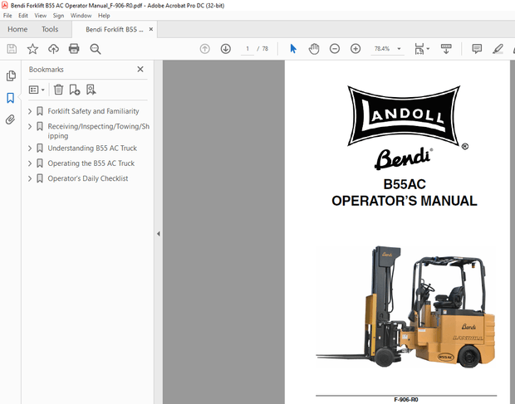Add a new bookmark icon
The image size is (515, 404).
[x=75, y=90]
